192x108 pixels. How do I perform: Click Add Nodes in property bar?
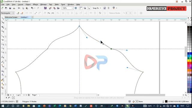tap(18, 13)
